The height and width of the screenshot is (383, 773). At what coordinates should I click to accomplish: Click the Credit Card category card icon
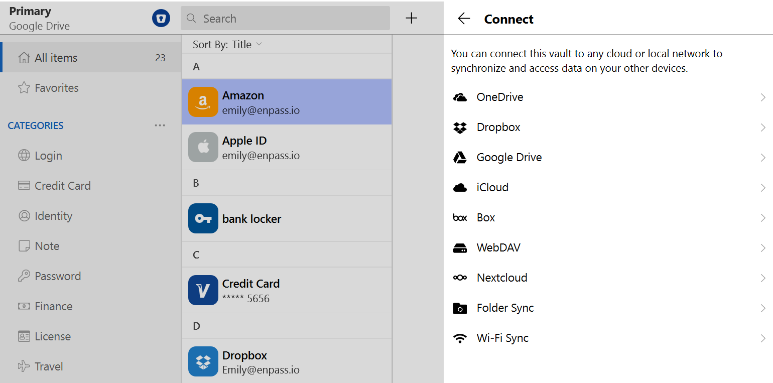click(24, 186)
